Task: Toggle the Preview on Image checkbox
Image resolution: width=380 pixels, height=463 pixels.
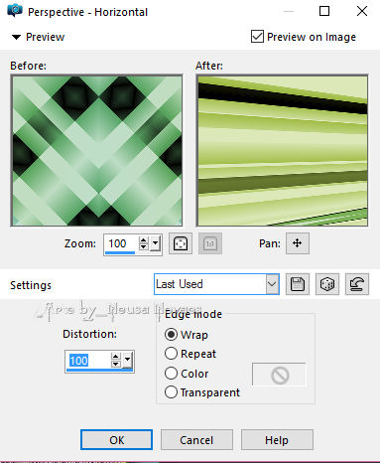Action: 257,37
